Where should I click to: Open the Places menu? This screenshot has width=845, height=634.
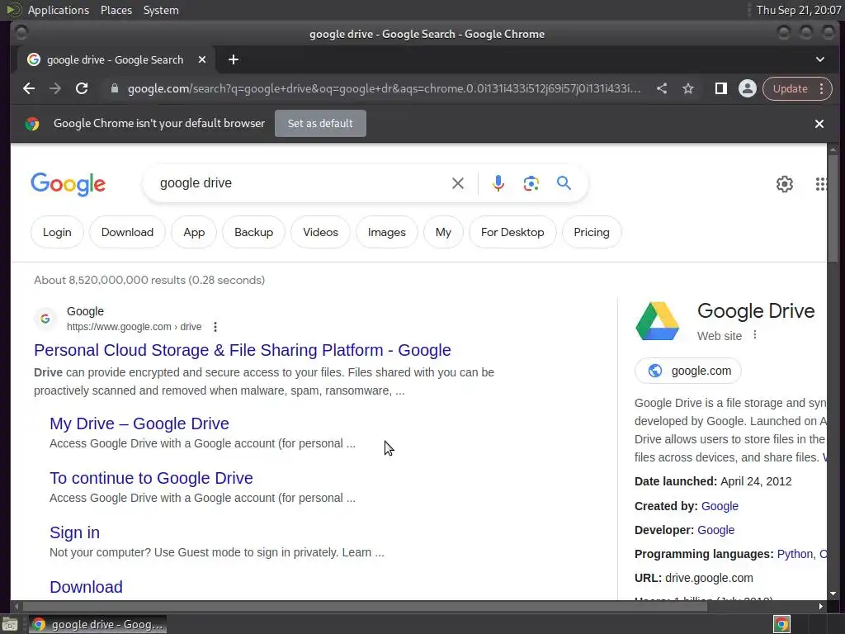tap(116, 10)
